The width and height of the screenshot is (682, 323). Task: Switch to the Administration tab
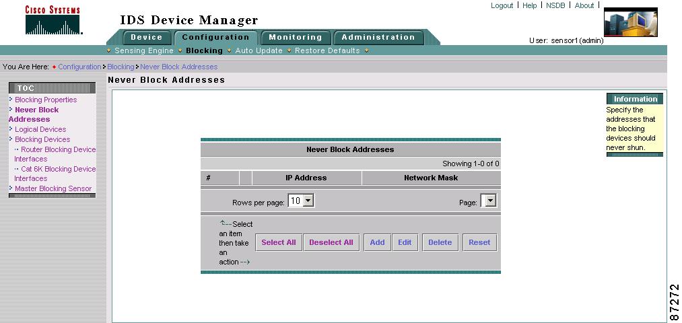point(378,38)
